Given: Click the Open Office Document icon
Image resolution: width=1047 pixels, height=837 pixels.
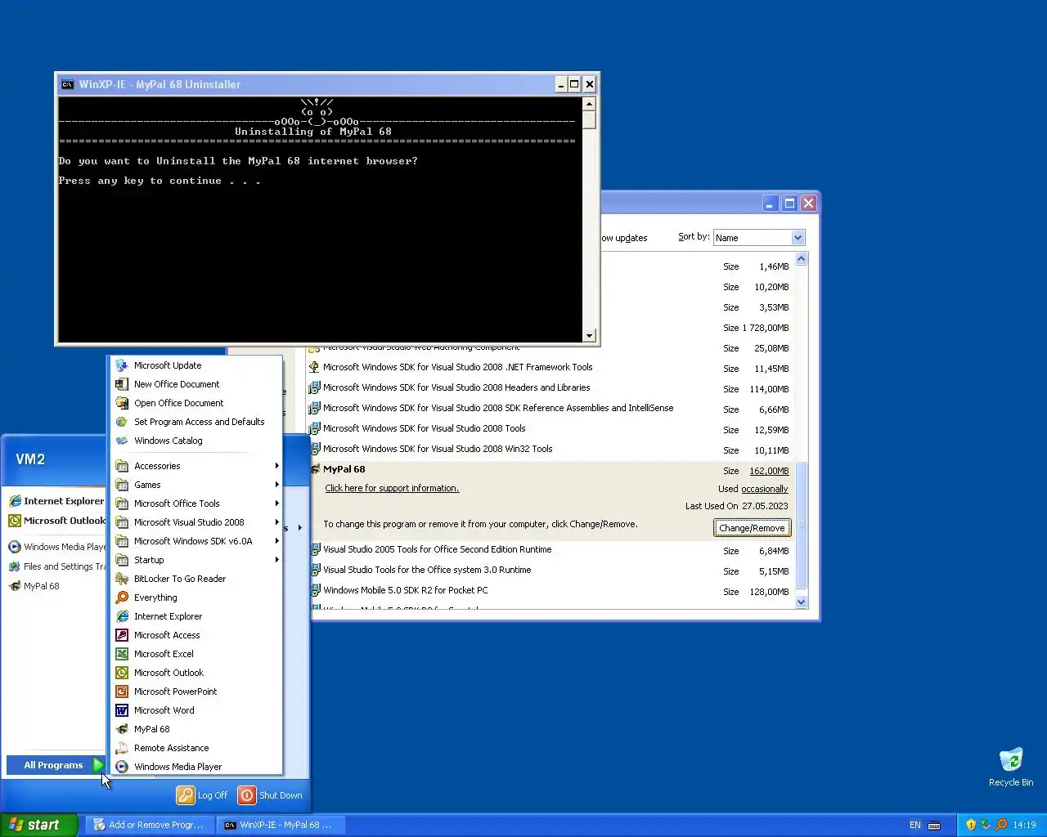Looking at the screenshot, I should point(122,403).
